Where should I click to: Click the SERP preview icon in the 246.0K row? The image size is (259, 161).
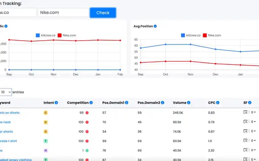click(x=246, y=112)
